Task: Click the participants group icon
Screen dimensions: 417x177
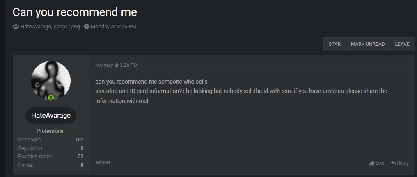Action: 16,27
